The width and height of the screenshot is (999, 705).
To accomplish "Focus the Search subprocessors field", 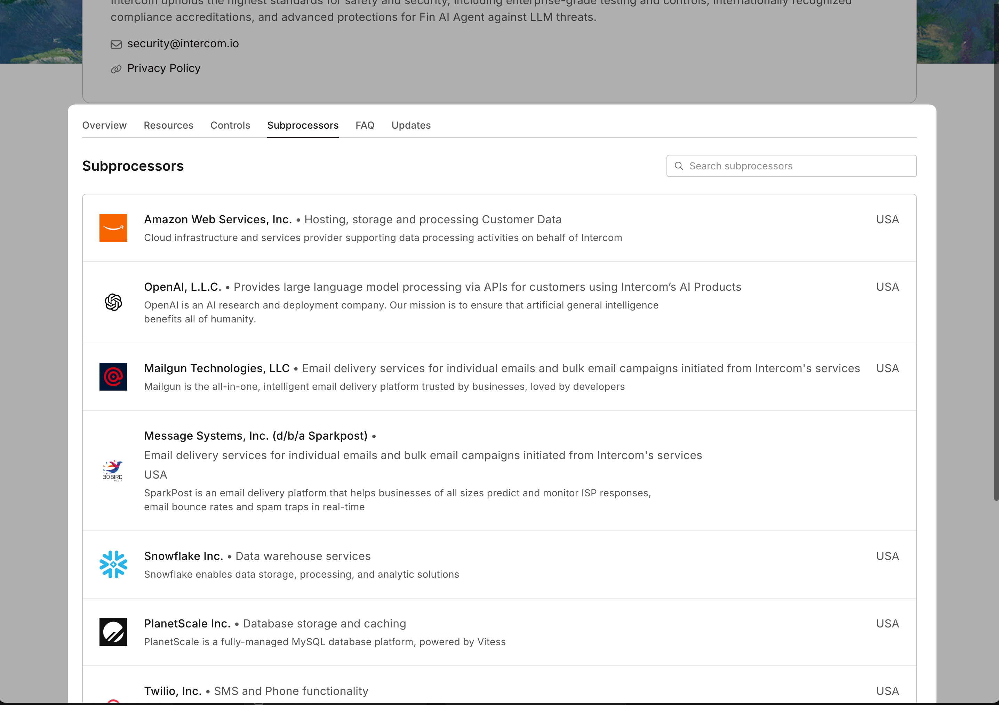I will (791, 166).
